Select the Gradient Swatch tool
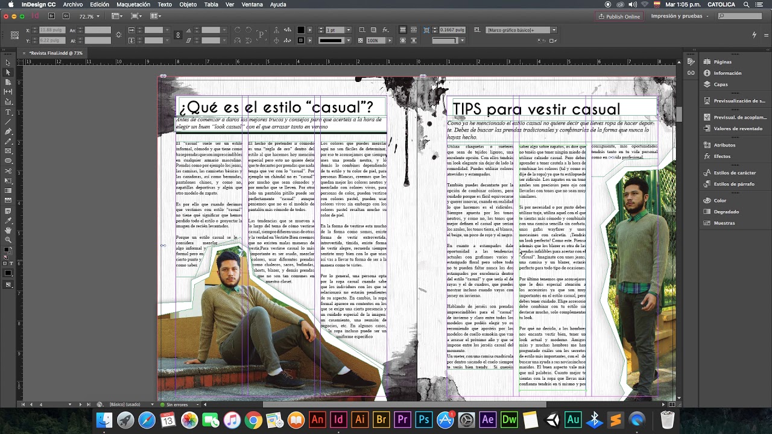This screenshot has height=434, width=772. pyautogui.click(x=8, y=190)
